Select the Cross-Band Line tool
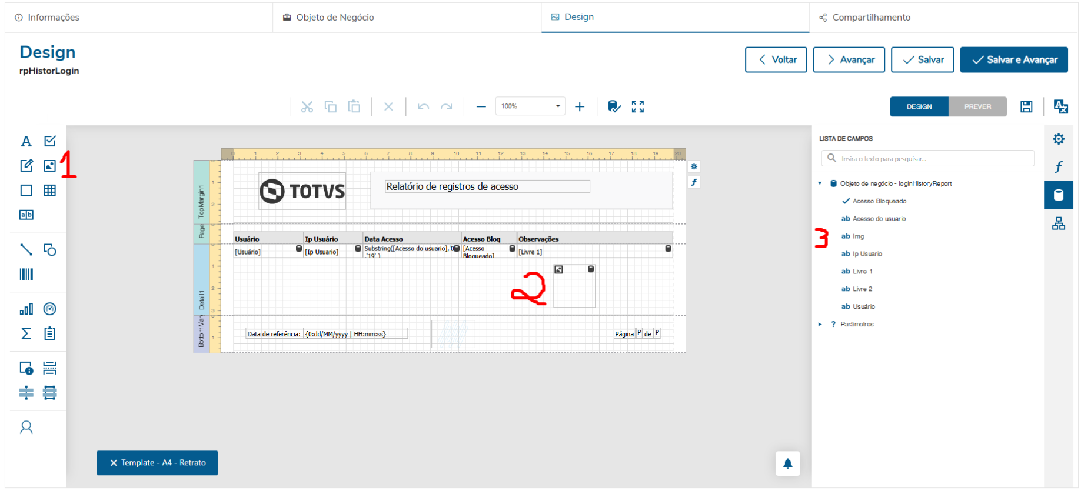The height and width of the screenshot is (491, 1081). click(26, 392)
